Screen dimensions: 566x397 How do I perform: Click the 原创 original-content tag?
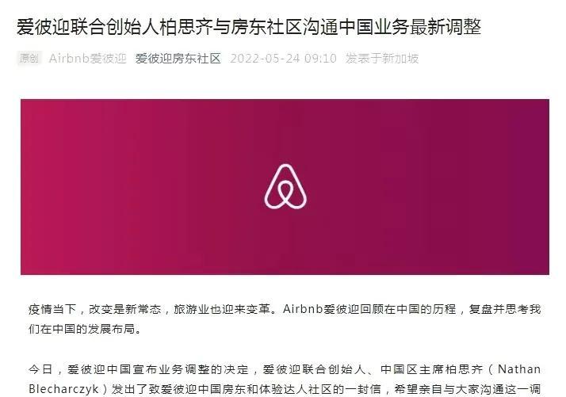pos(29,58)
